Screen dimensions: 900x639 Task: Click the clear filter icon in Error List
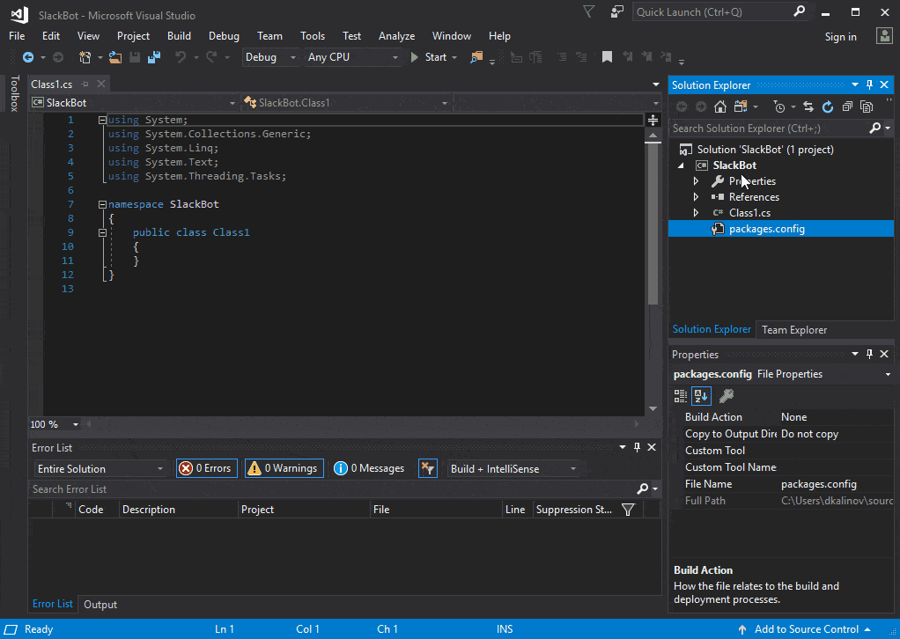coord(428,468)
